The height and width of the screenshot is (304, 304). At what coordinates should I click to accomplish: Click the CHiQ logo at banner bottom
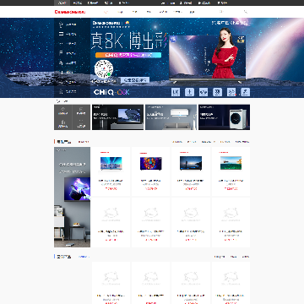tap(111, 92)
